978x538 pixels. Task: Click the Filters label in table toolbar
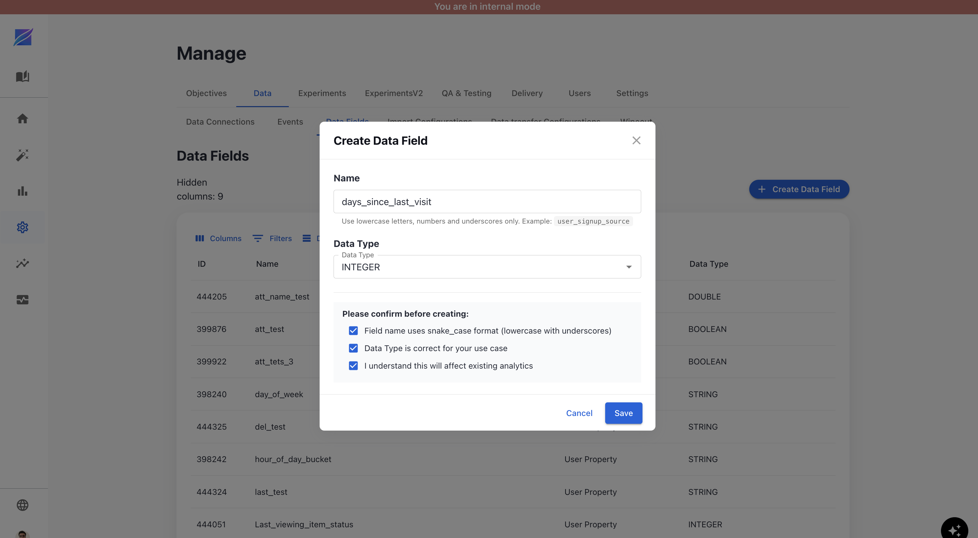(281, 238)
